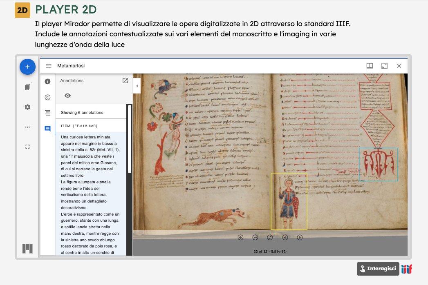Maximize the Metamorfosi window
The height and width of the screenshot is (285, 428).
[384, 66]
